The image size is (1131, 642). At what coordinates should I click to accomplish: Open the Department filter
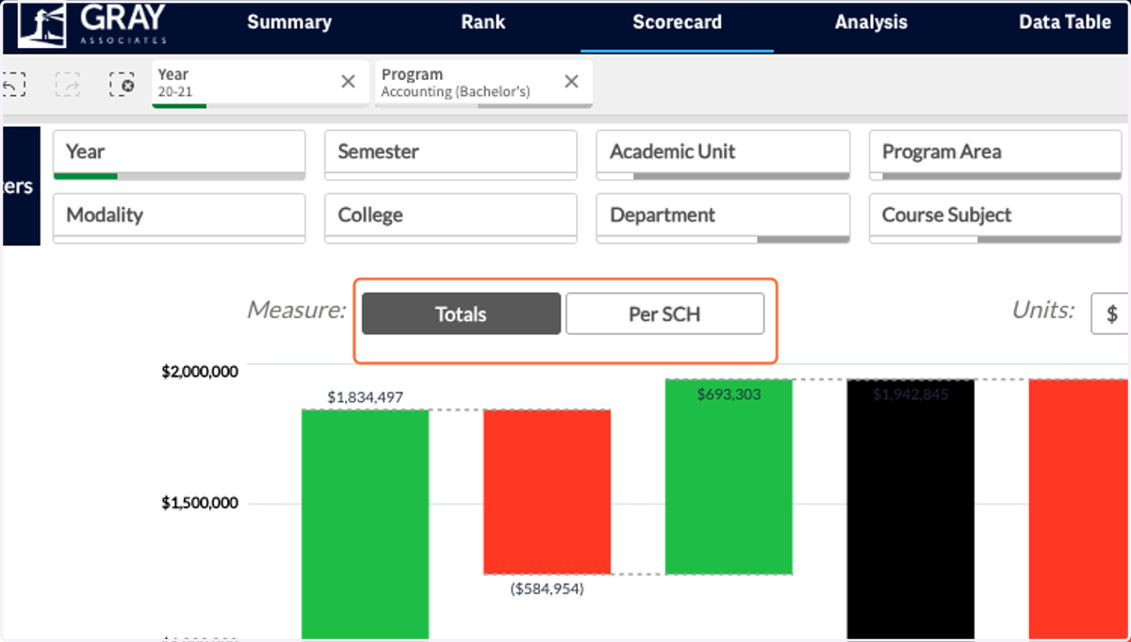click(x=723, y=218)
